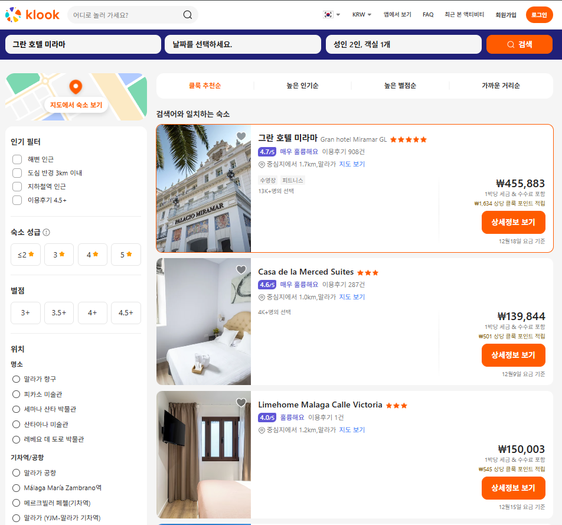Click 지도 보기 for 그란 호텔 미라마
Image resolution: width=562 pixels, height=525 pixels.
pos(352,164)
